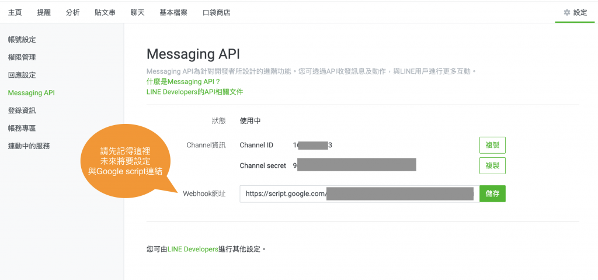Viewport: 598px width, 280px height.
Task: Click the Webhook網址 input field
Action: (x=359, y=193)
